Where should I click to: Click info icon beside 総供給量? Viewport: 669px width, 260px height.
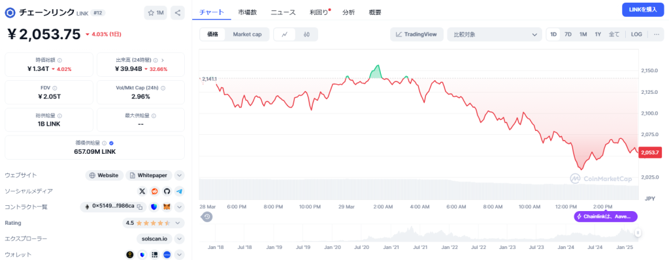(x=59, y=115)
